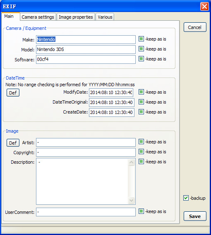Switch to the Various tab
This screenshot has width=211, height=235.
pos(105,17)
